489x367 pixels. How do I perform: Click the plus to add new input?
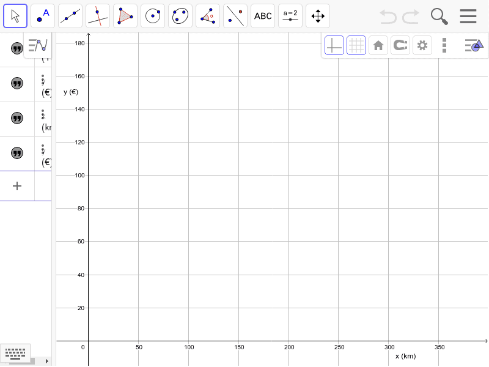pos(17,186)
